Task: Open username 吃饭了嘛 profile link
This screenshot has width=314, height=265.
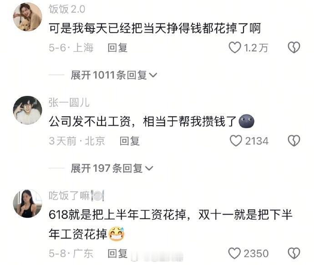Action: pyautogui.click(x=76, y=195)
